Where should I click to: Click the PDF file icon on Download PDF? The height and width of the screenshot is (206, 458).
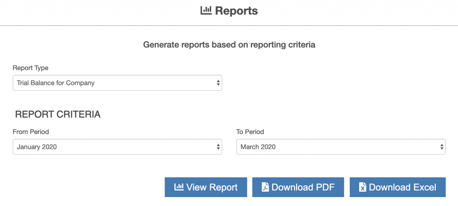265,187
